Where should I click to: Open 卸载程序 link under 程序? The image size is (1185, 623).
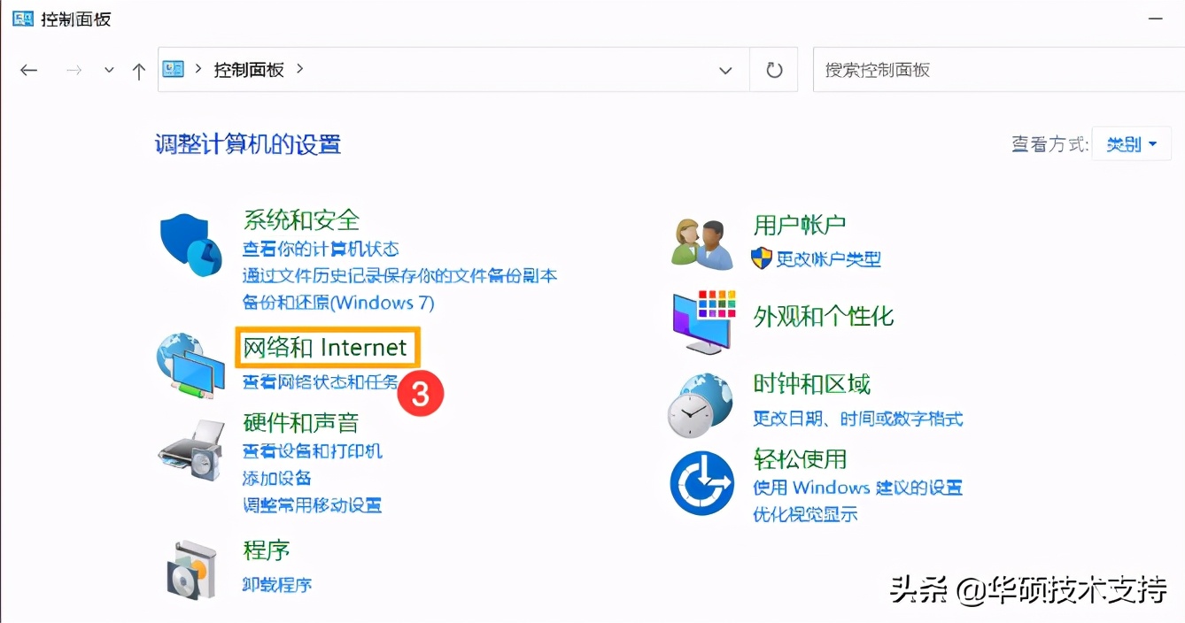pos(275,583)
